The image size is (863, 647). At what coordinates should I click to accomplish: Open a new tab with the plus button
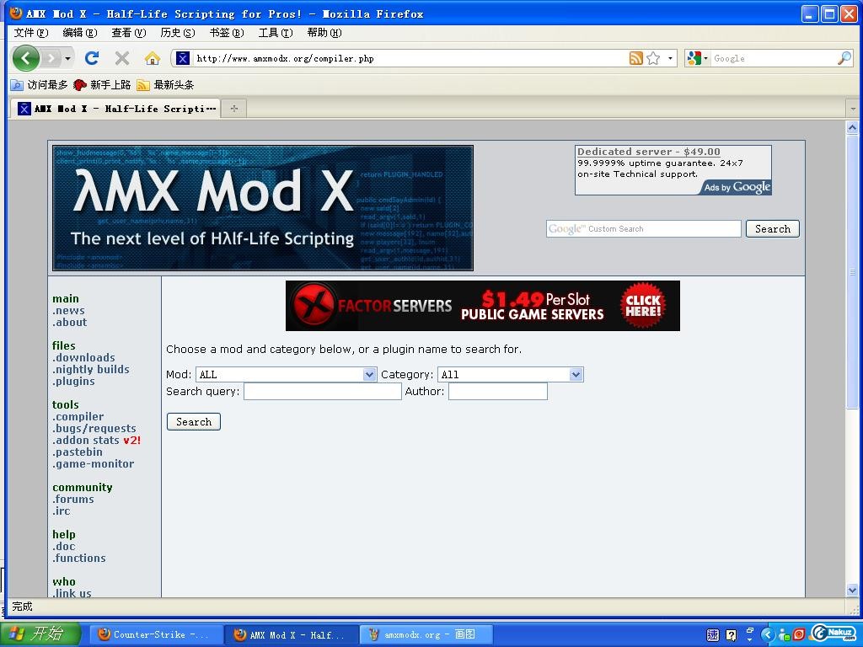(x=234, y=109)
